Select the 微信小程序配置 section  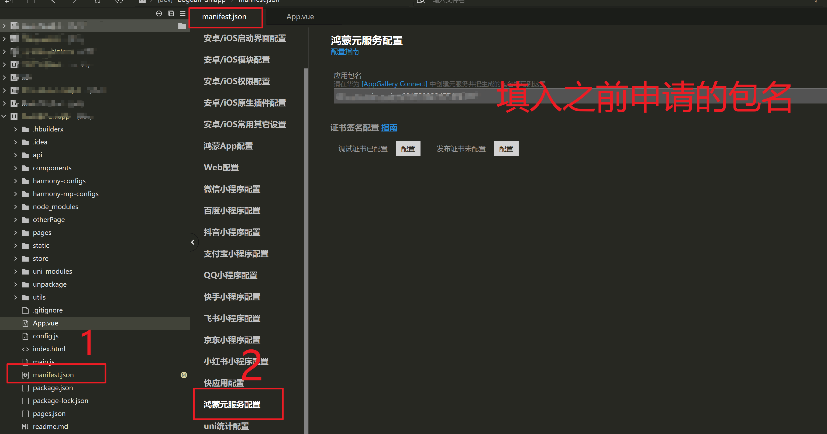(x=232, y=189)
